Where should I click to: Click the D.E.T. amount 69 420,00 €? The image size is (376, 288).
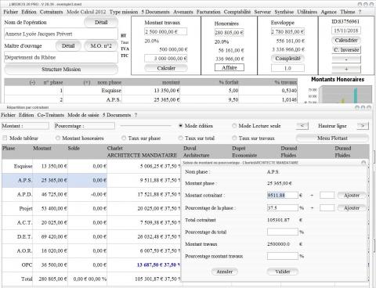coord(54,236)
